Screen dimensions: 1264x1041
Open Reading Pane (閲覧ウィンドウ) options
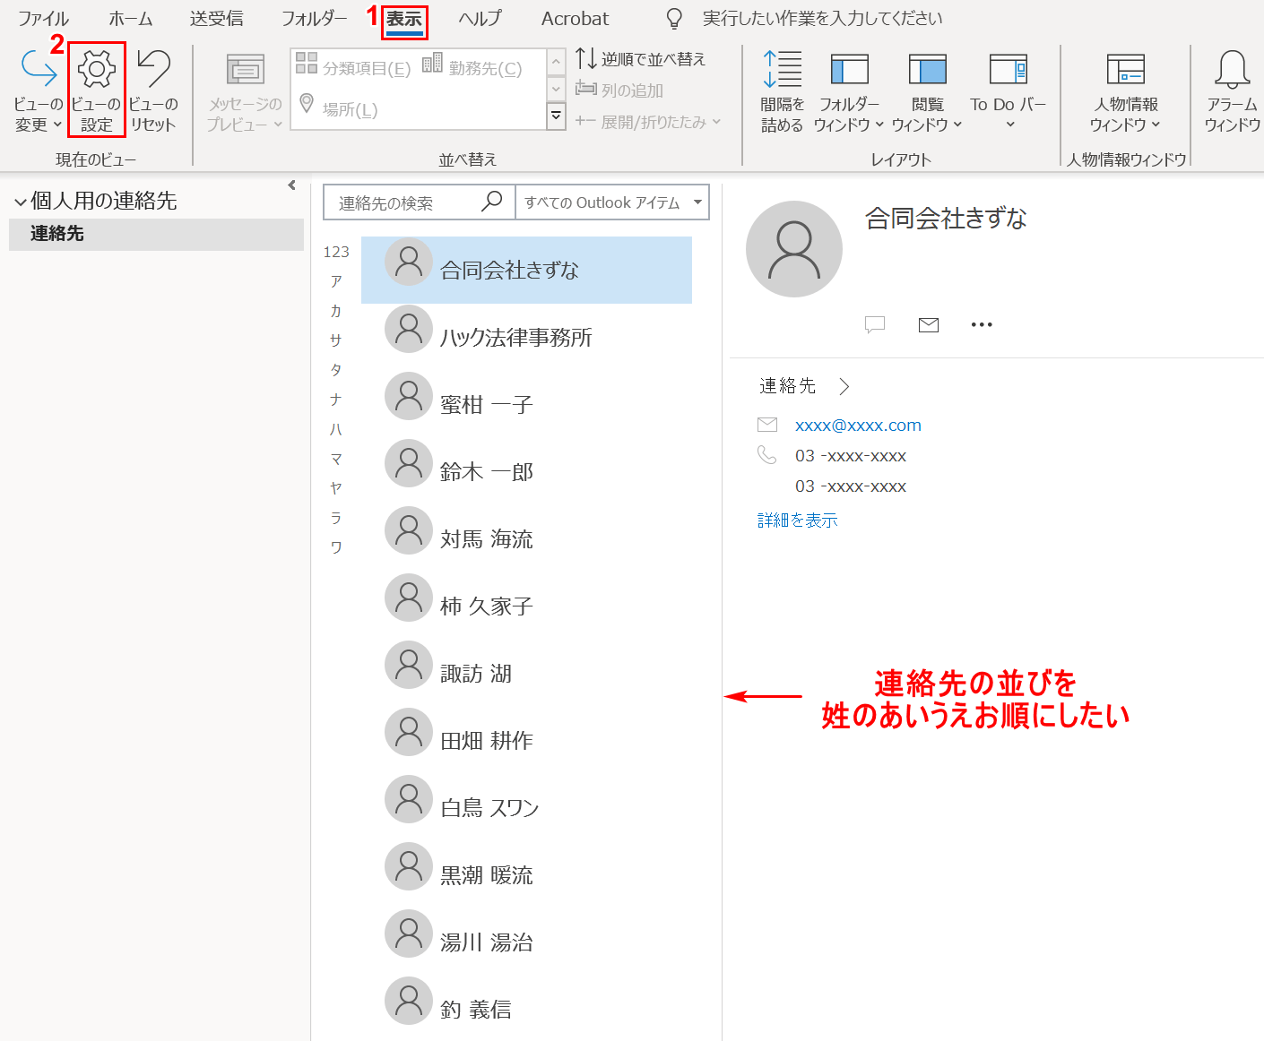927,91
